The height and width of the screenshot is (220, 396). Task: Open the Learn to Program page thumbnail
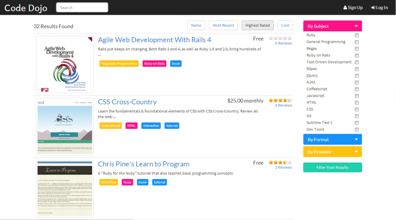coord(65,189)
